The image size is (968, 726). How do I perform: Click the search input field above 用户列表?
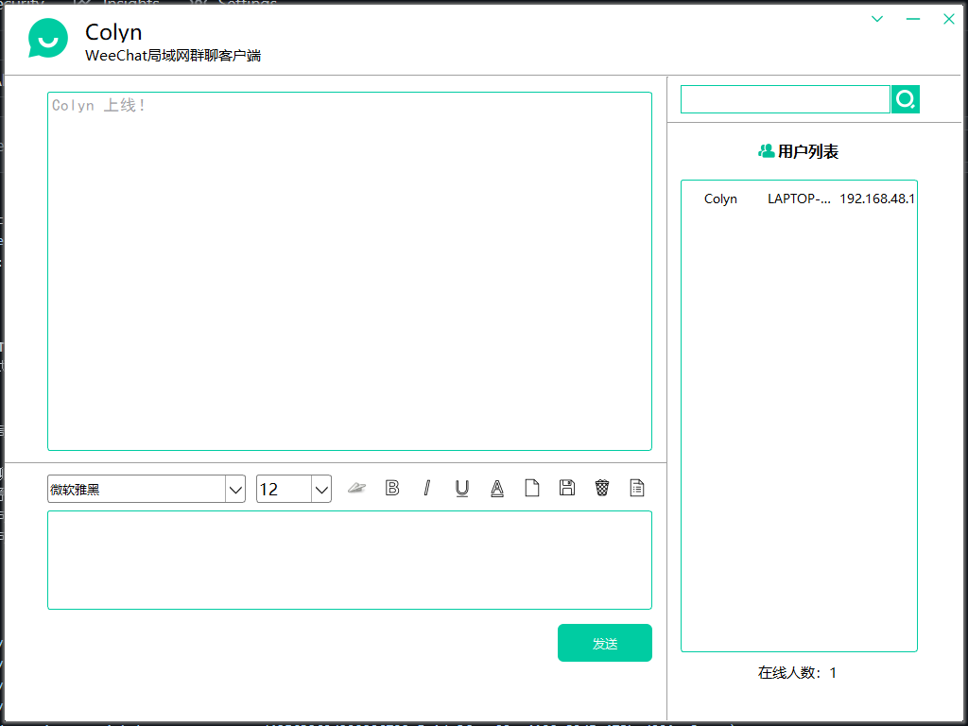pos(785,98)
